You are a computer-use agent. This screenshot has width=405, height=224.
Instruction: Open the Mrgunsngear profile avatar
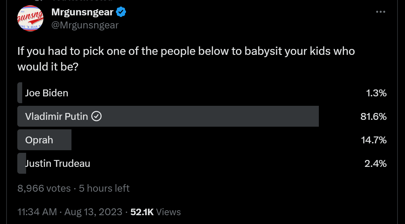[30, 18]
